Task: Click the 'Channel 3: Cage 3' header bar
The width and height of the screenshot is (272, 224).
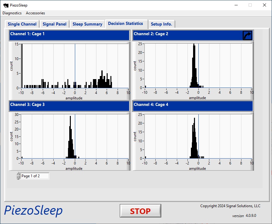Action: 69,106
